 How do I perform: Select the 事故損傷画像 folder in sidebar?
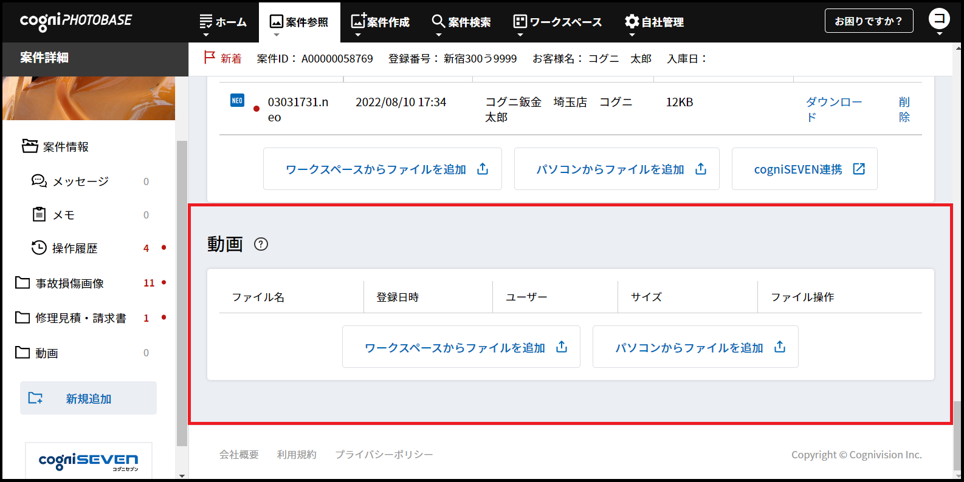[x=69, y=283]
